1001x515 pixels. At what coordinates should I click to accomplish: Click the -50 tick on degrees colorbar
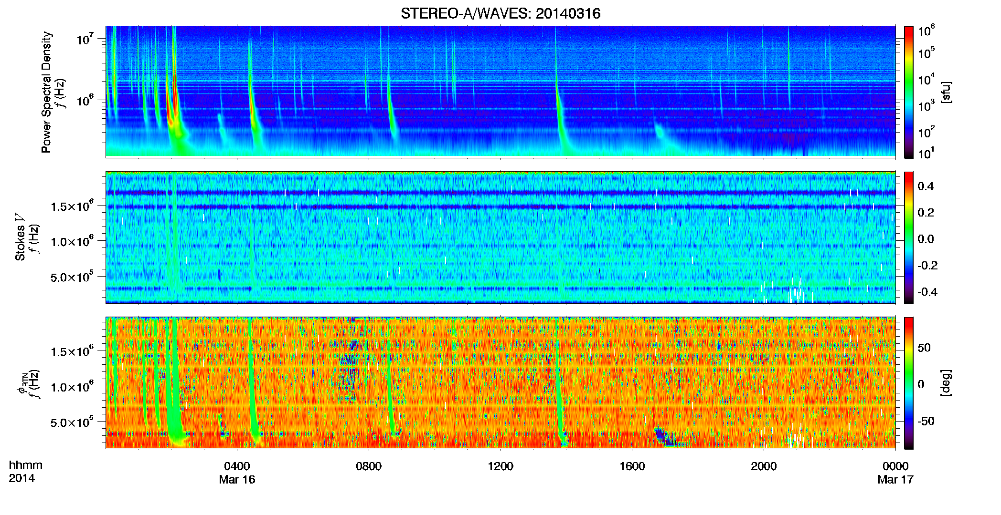click(926, 422)
